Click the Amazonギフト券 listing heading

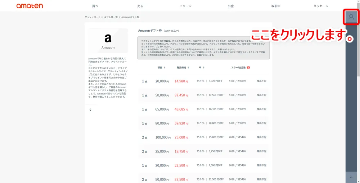150,31
